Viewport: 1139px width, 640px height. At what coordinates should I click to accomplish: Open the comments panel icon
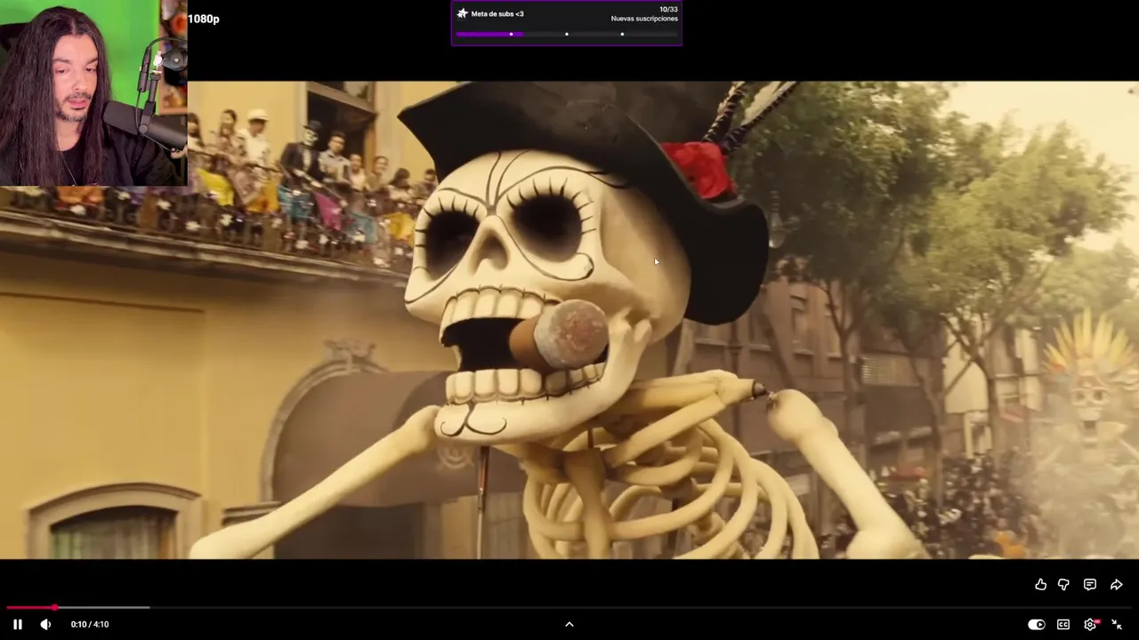[1089, 584]
